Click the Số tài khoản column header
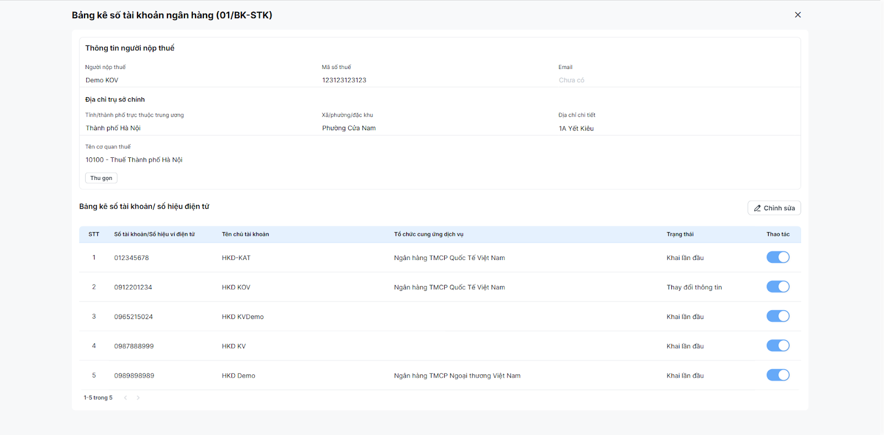This screenshot has width=884, height=435. click(x=154, y=234)
